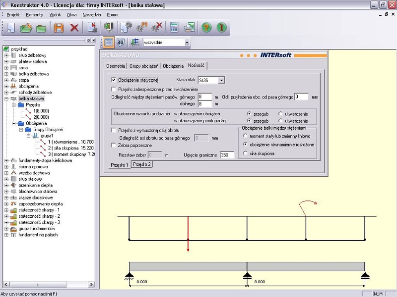Viewport: 397px width, 297px height.
Task: Click the tree panel scroll right arrow
Action: tap(91, 284)
